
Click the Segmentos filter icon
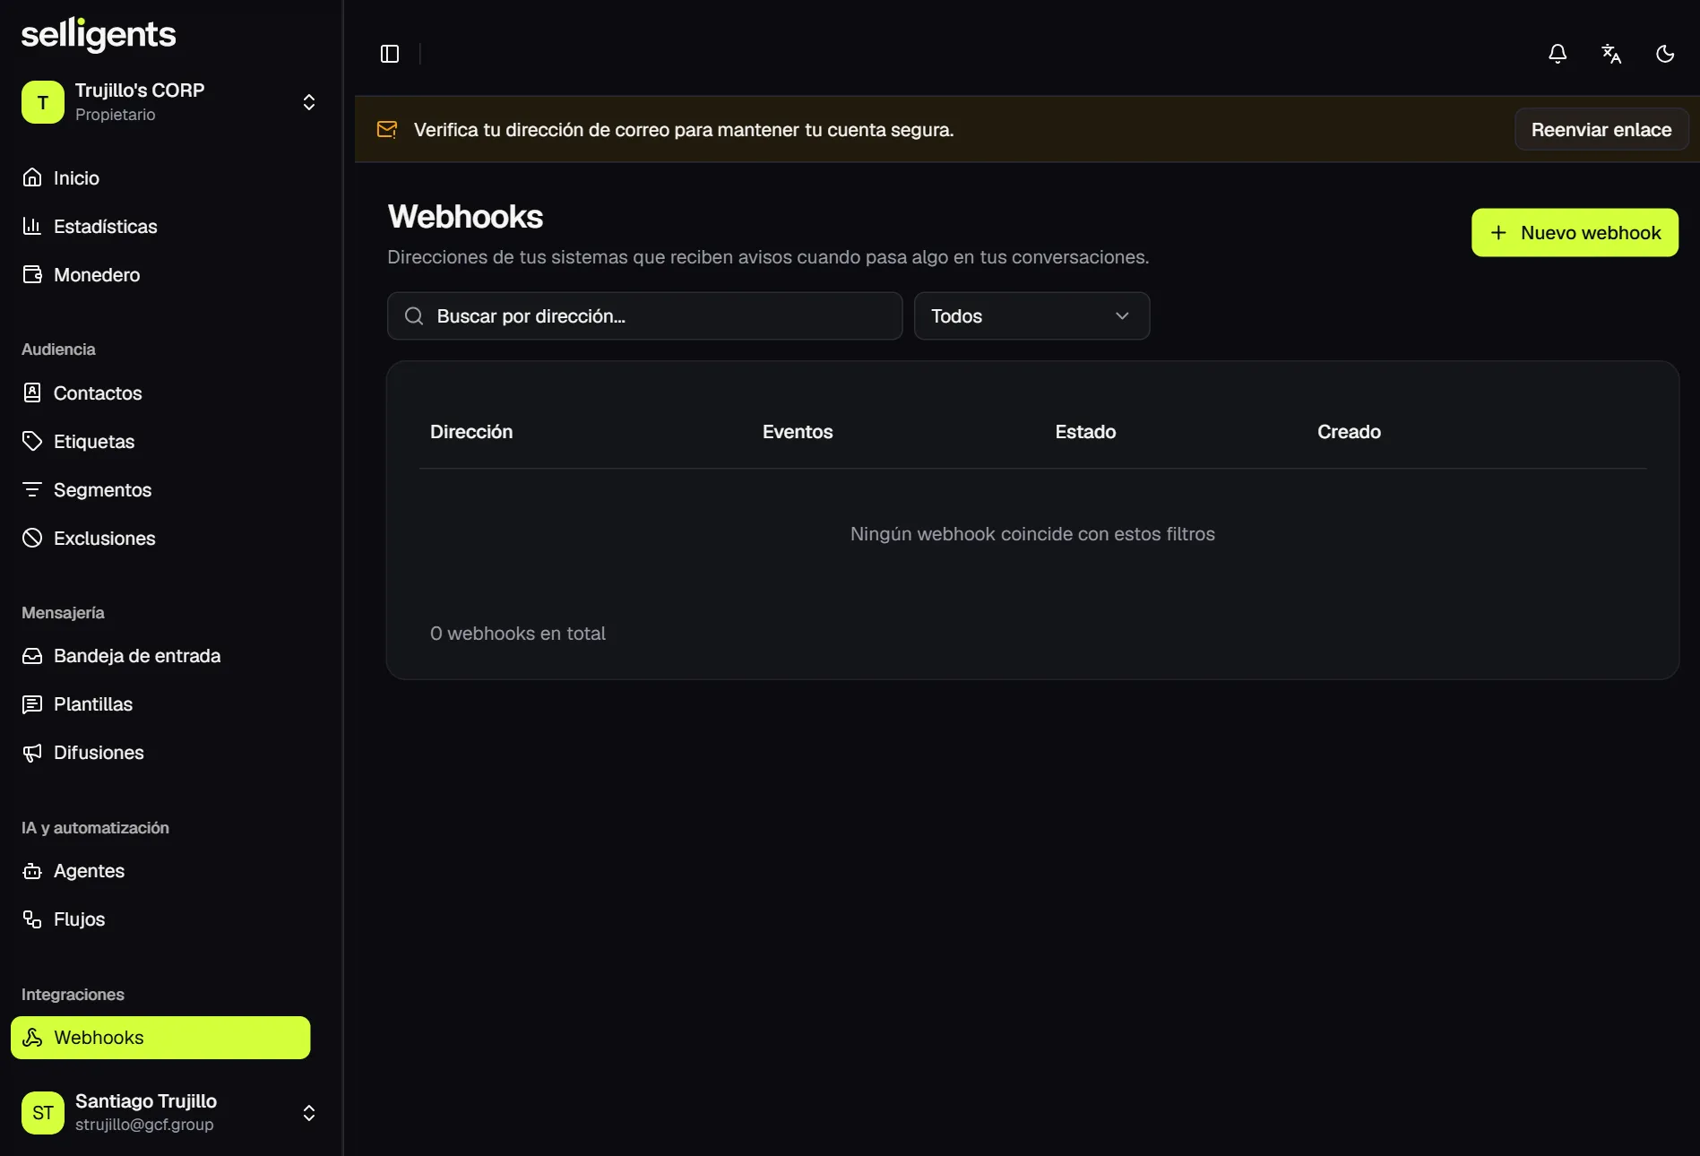click(x=32, y=489)
